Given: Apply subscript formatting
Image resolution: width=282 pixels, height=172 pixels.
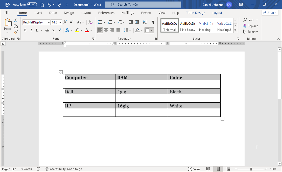Looking at the screenshot, I should coord(53,30).
